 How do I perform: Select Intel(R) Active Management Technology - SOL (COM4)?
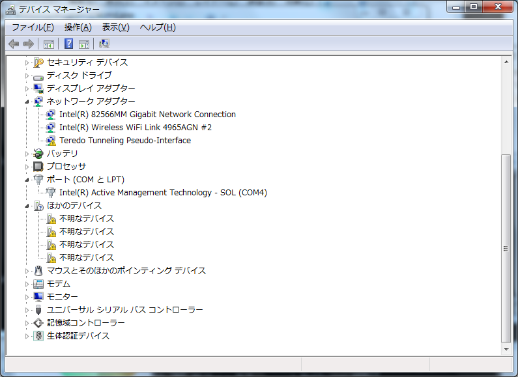163,193
